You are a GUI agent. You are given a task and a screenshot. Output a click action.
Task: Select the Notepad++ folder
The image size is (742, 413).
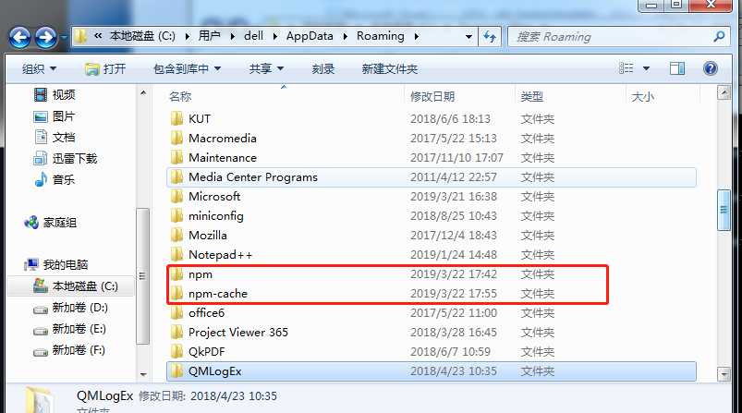click(x=220, y=254)
